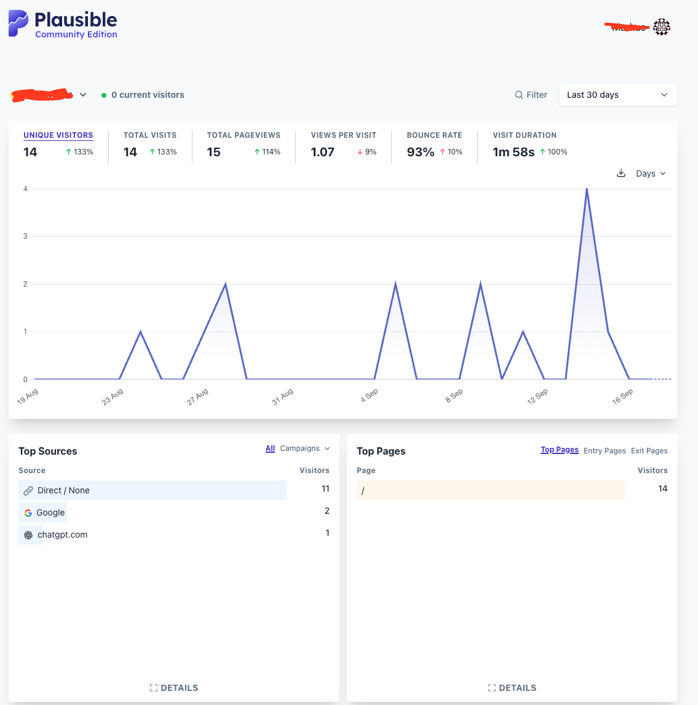The image size is (698, 705).
Task: Show the Bounce Rate metric graph
Action: [434, 135]
